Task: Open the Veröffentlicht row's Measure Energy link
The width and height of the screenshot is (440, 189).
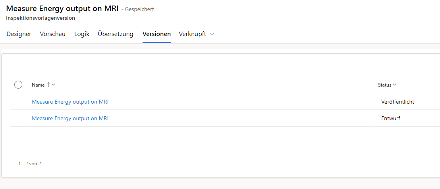Action: 70,102
